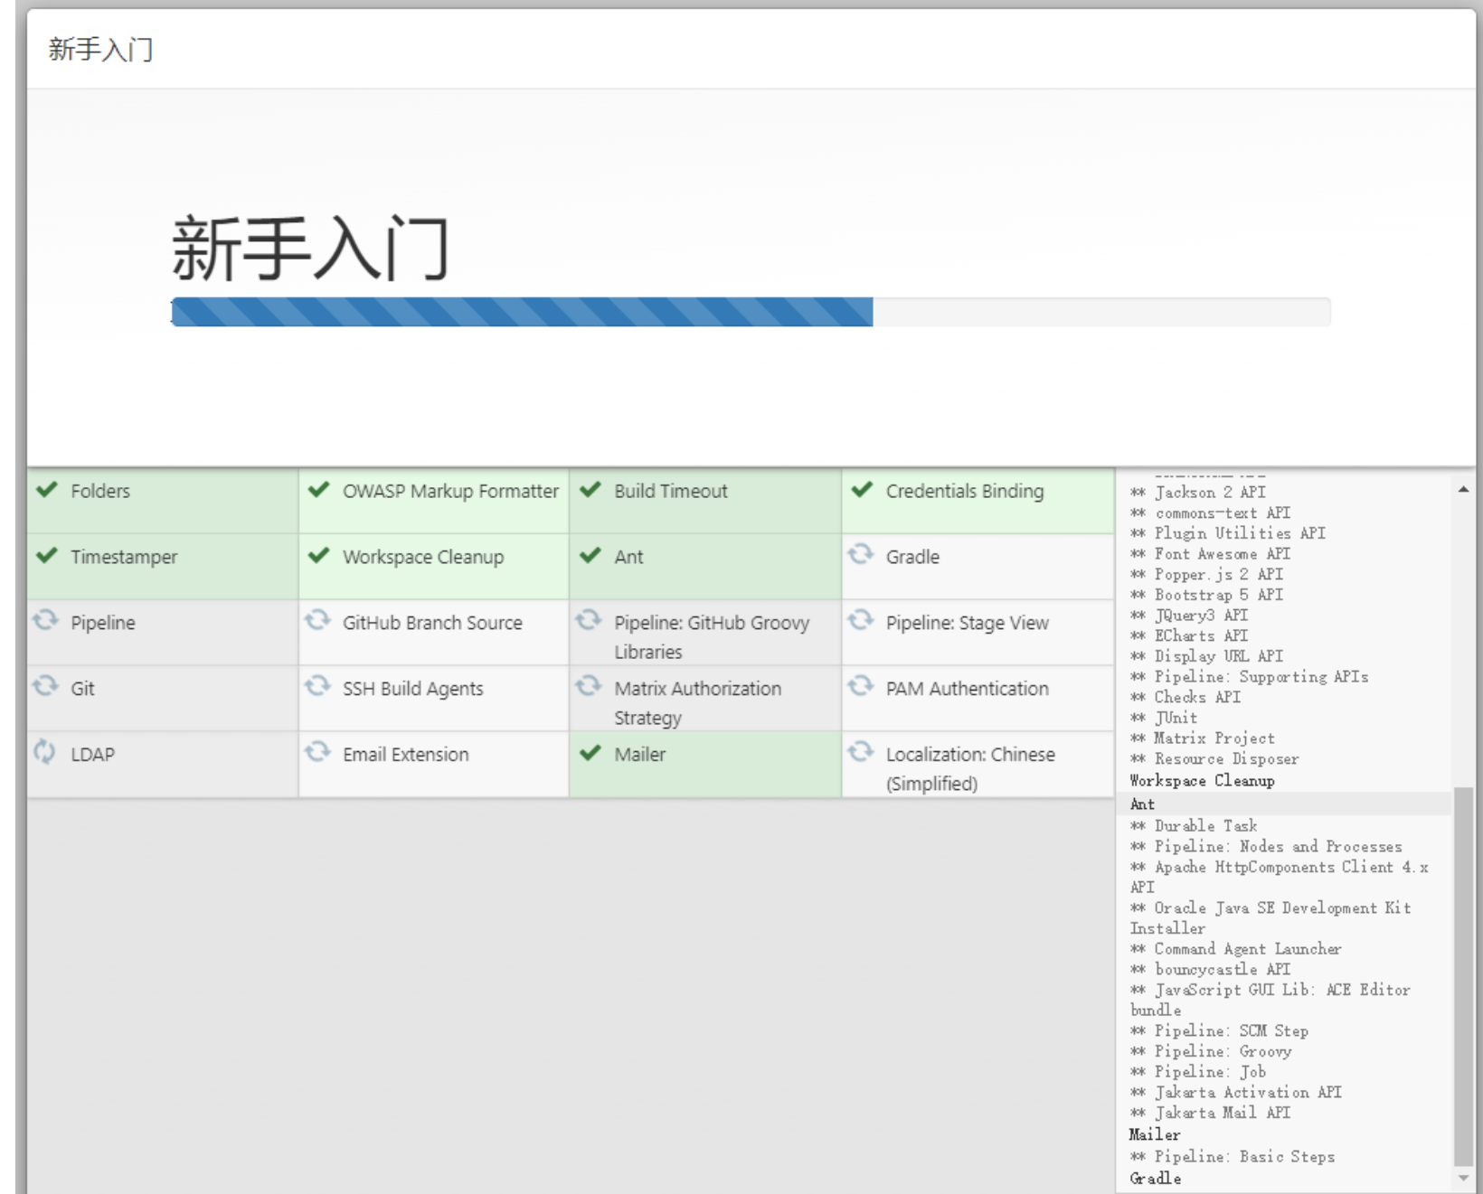
Task: Click the bouncycastle API log line
Action: point(1210,970)
